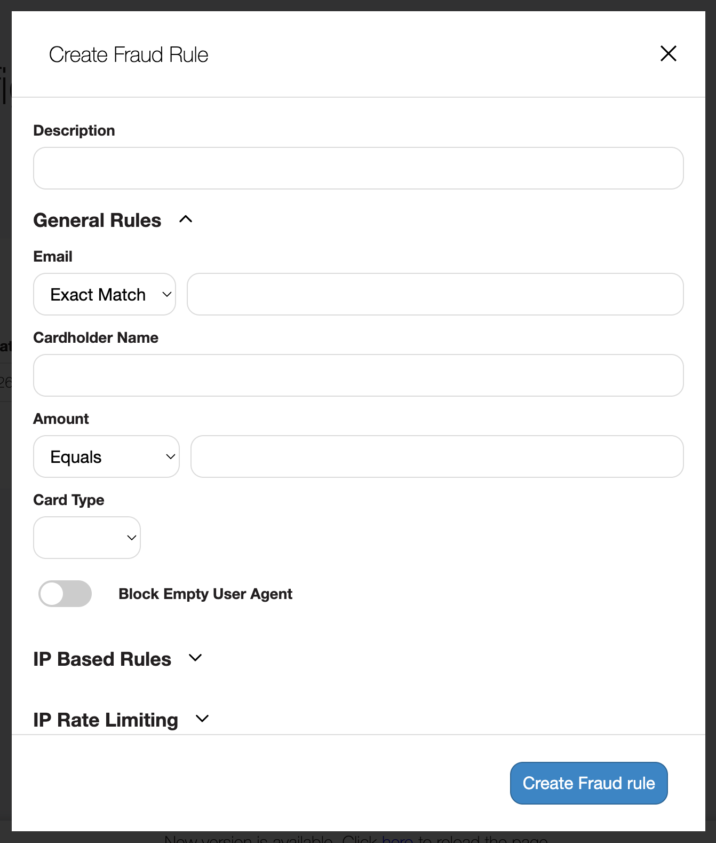Click the Block Empty User Agent label

(205, 593)
